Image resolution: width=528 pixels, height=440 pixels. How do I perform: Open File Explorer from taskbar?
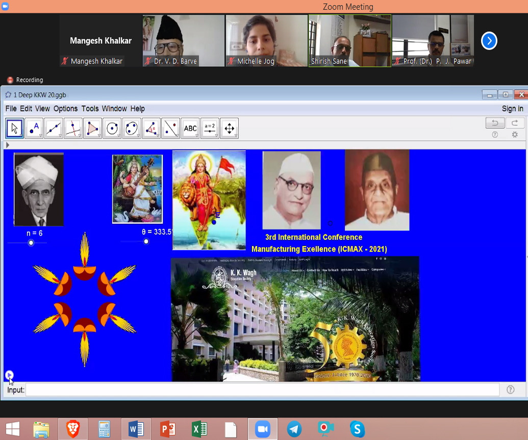pyautogui.click(x=41, y=429)
